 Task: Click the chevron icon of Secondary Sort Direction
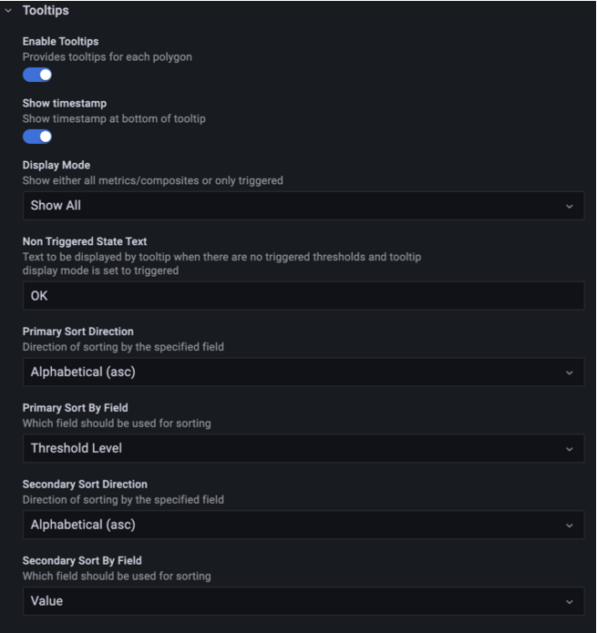click(x=569, y=526)
